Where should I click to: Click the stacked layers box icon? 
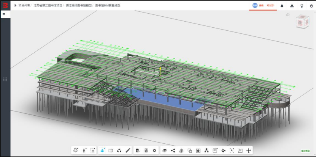(164, 150)
